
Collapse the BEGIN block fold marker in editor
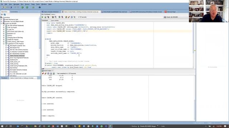(45, 39)
